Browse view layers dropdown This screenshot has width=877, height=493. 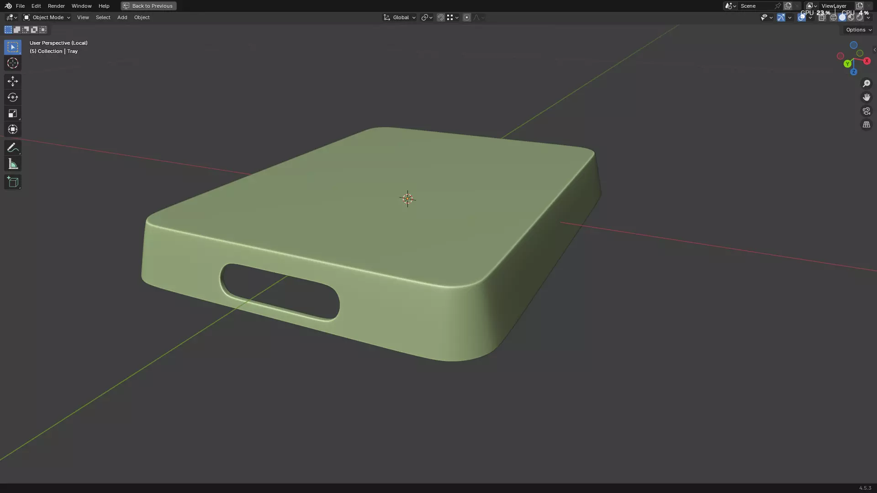tap(812, 6)
